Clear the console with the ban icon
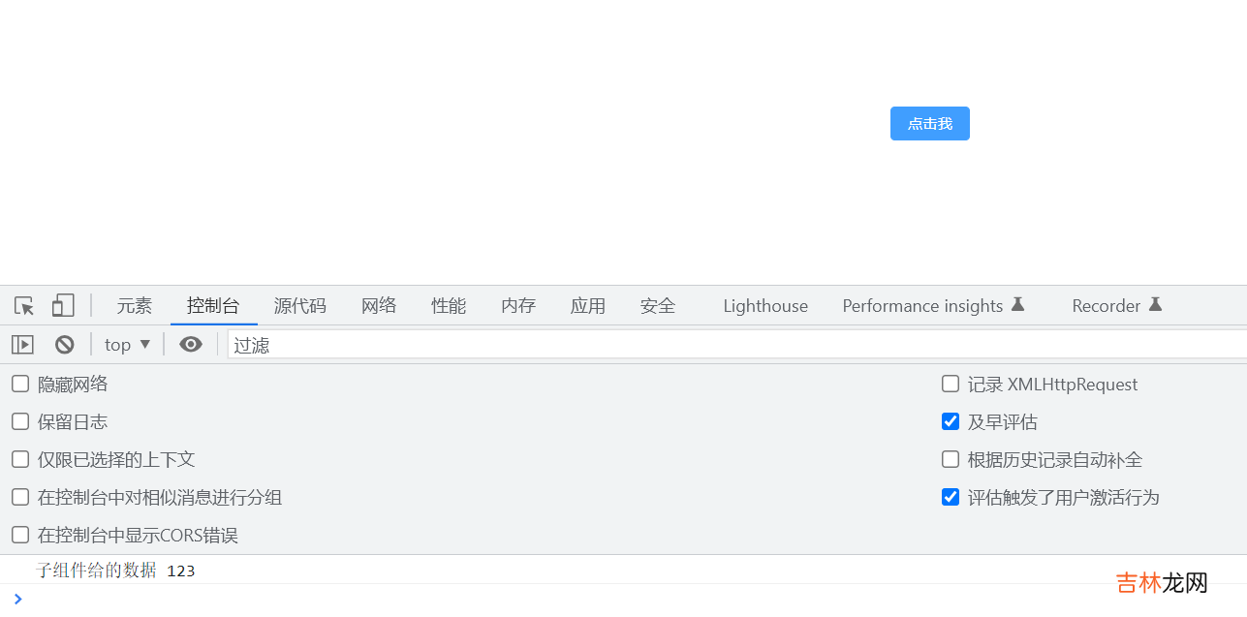Viewport: 1247px width, 617px height. point(65,345)
